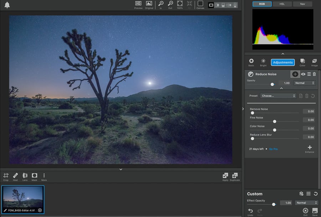The height and width of the screenshot is (217, 321).
Task: Open Reduce Noise blend mode Normal dropdown
Action: point(305,83)
